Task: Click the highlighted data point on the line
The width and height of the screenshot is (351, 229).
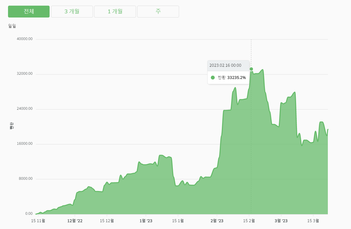Action: [x=251, y=69]
